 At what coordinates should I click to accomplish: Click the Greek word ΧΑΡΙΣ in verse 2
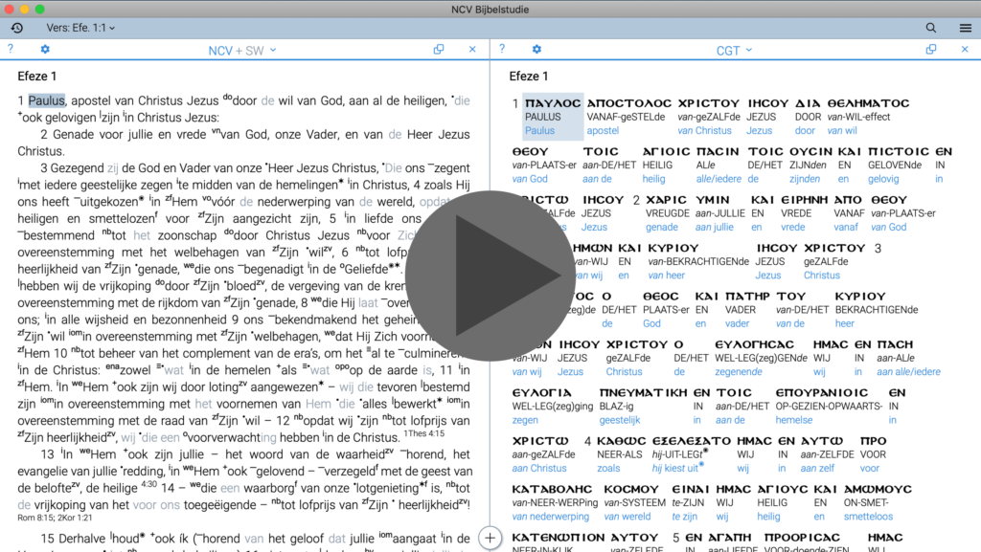pos(667,200)
